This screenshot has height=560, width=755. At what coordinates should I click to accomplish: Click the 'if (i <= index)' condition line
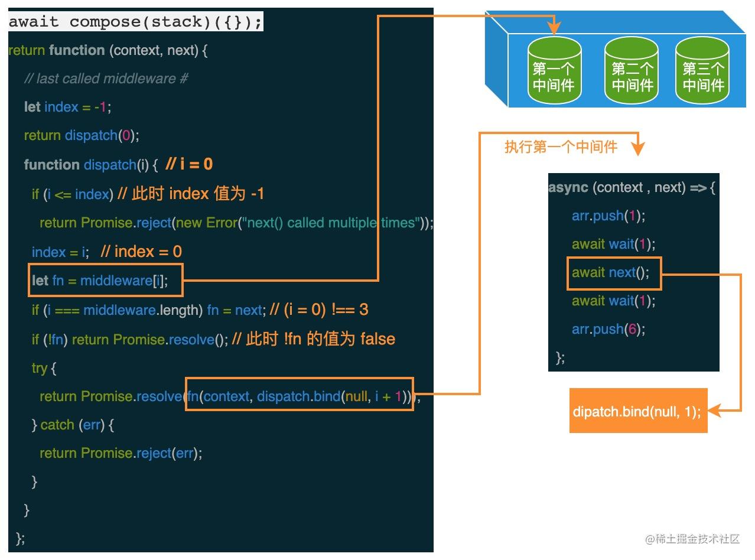pyautogui.click(x=72, y=194)
